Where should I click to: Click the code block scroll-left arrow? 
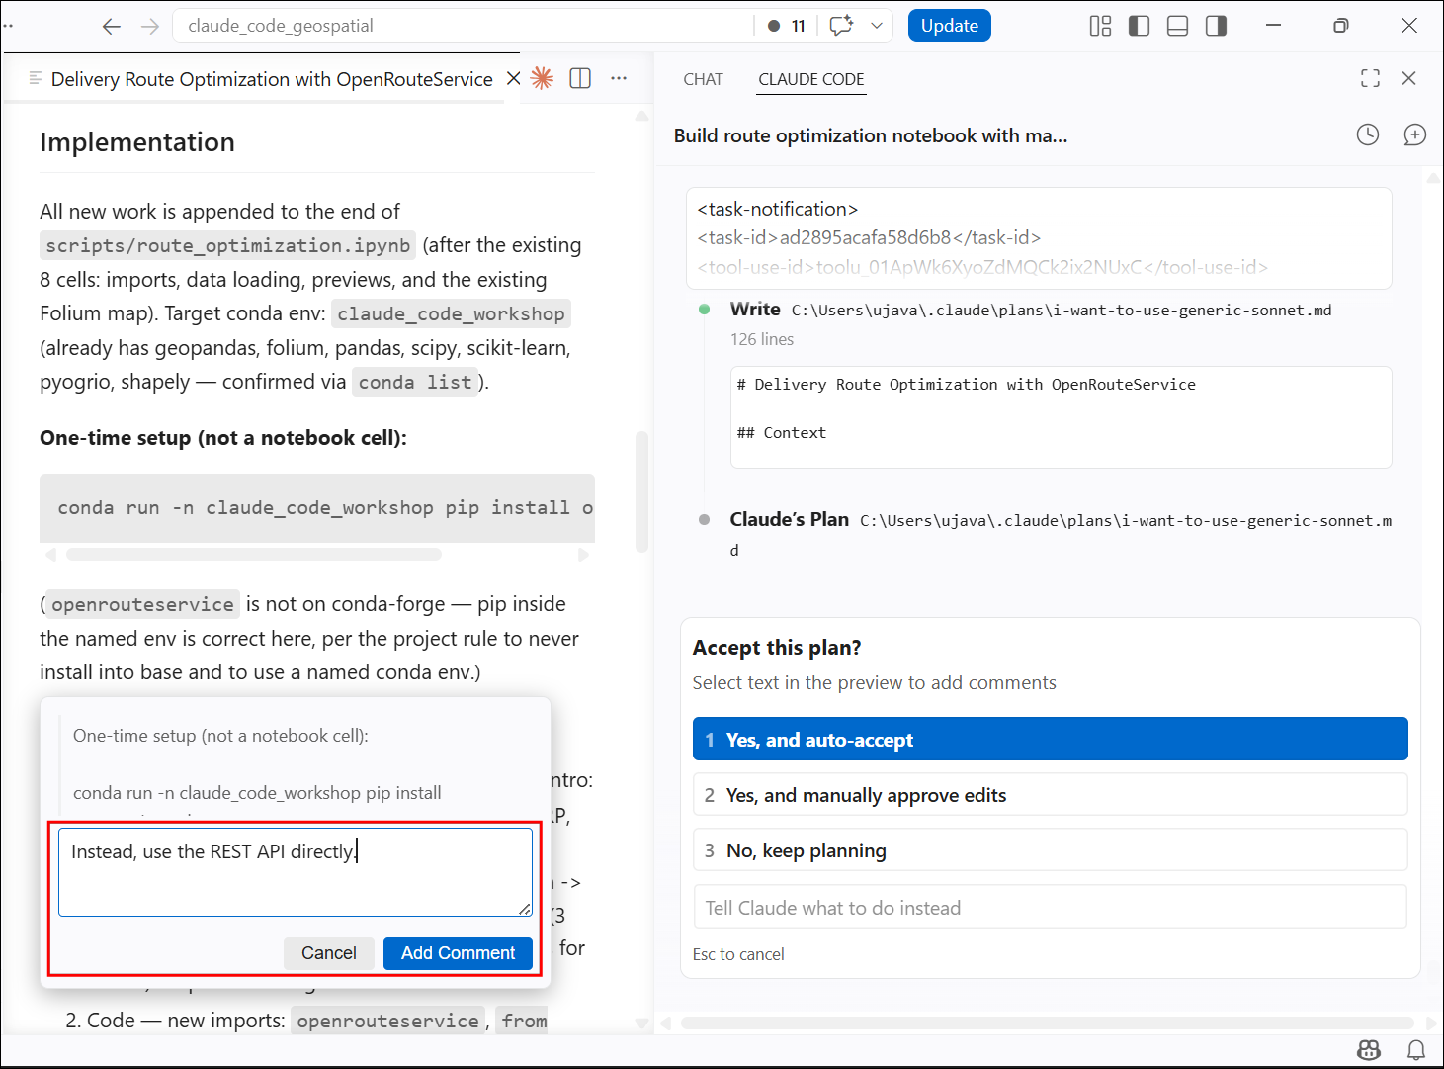point(50,555)
